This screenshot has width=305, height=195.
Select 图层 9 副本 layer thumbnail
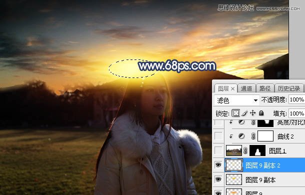point(234,179)
